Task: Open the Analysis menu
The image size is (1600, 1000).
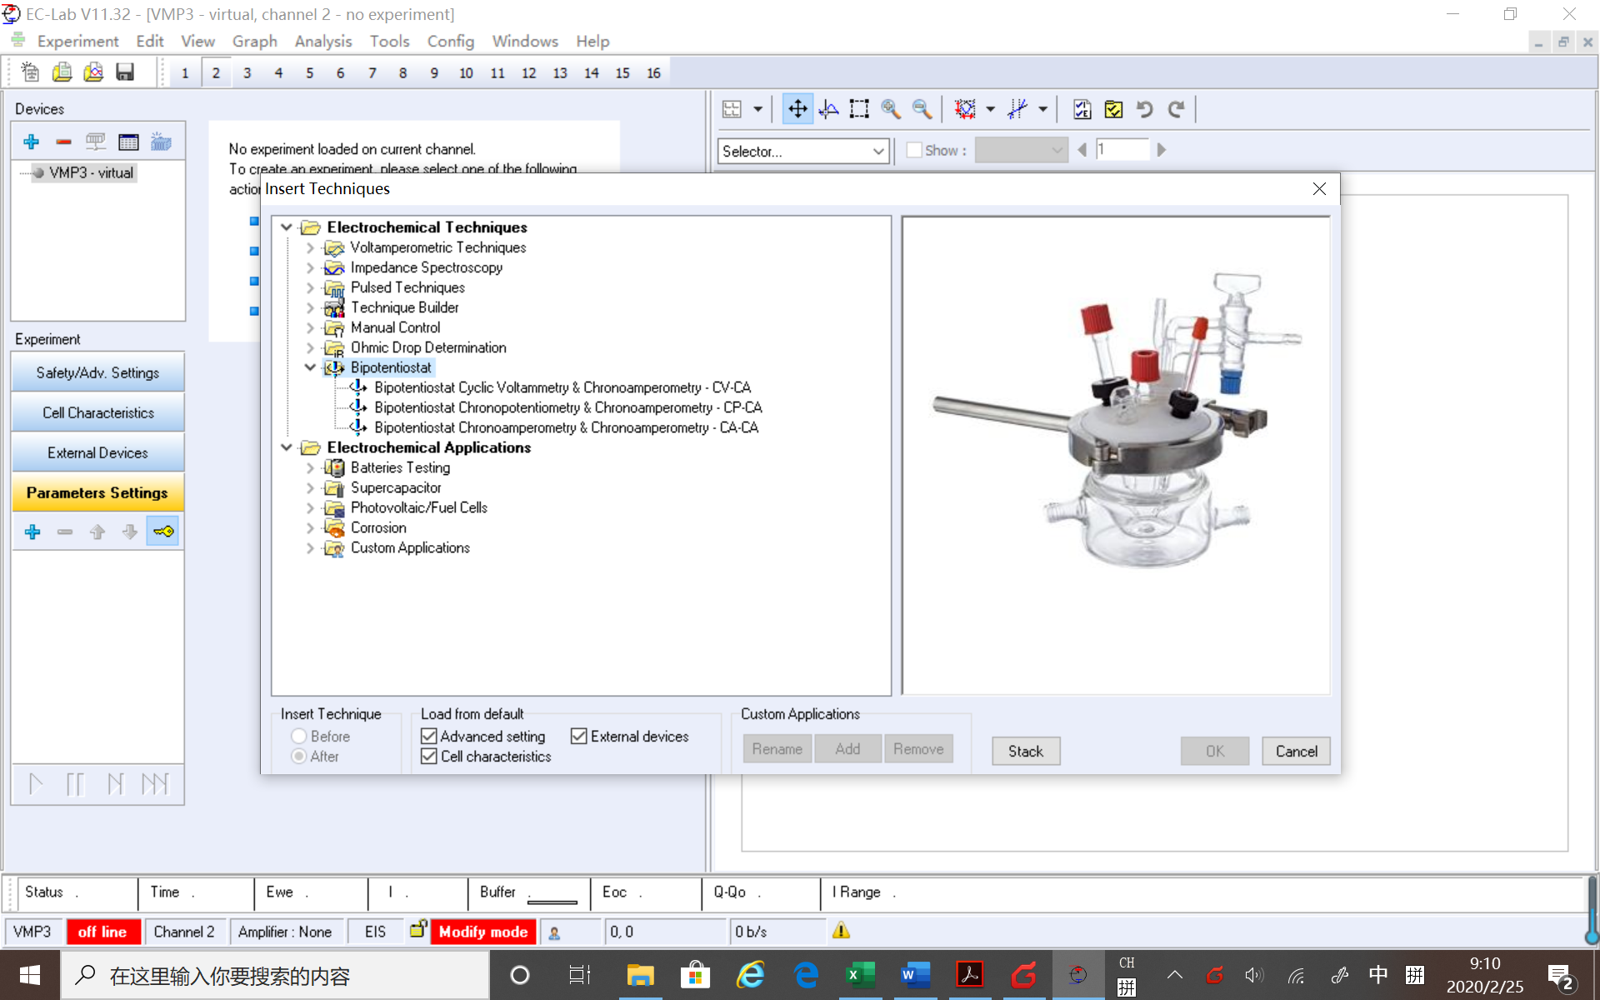Action: click(x=322, y=41)
